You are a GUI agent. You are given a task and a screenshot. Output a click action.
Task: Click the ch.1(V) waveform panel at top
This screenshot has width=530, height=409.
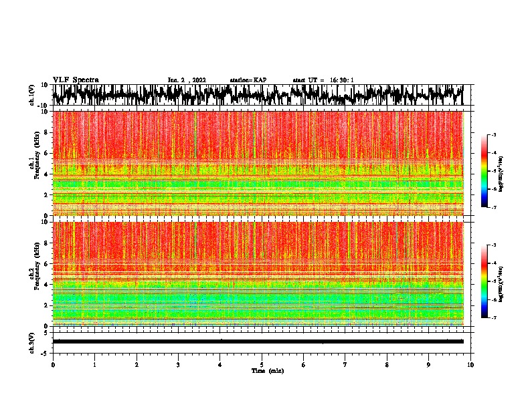click(x=261, y=95)
